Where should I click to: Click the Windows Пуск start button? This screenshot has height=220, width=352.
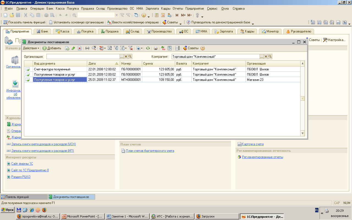click(7, 210)
